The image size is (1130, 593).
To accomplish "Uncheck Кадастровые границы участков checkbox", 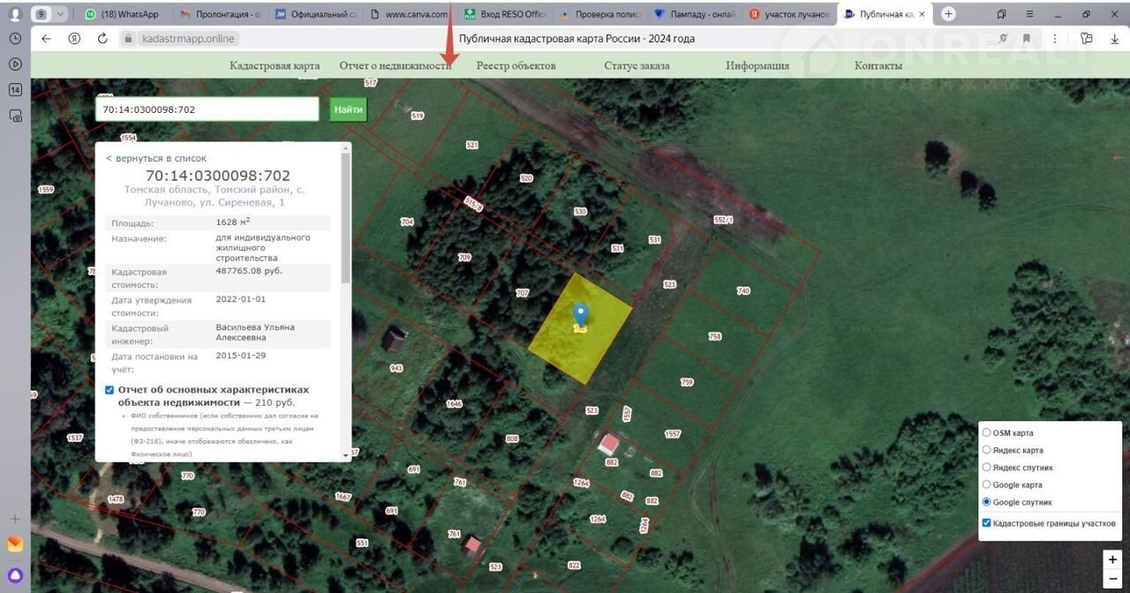I will [987, 523].
